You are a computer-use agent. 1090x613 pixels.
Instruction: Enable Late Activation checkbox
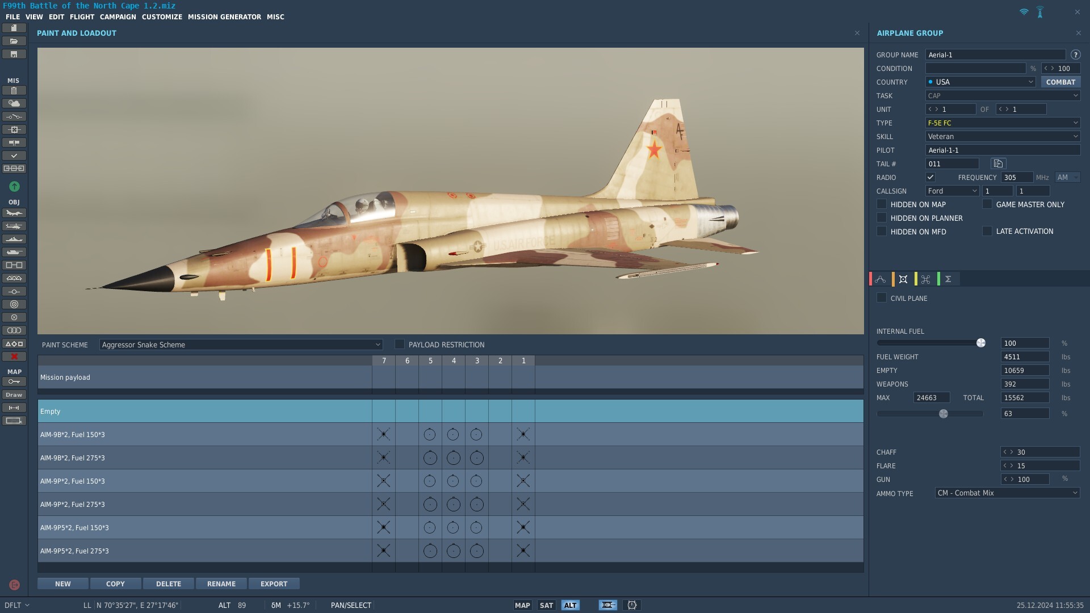click(987, 231)
